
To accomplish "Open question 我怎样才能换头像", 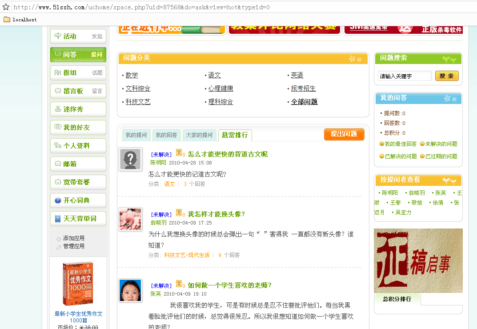I will click(216, 214).
